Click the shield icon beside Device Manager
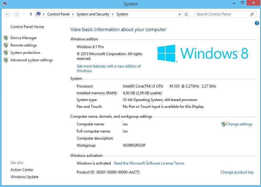The height and width of the screenshot is (187, 261). pyautogui.click(x=6, y=38)
